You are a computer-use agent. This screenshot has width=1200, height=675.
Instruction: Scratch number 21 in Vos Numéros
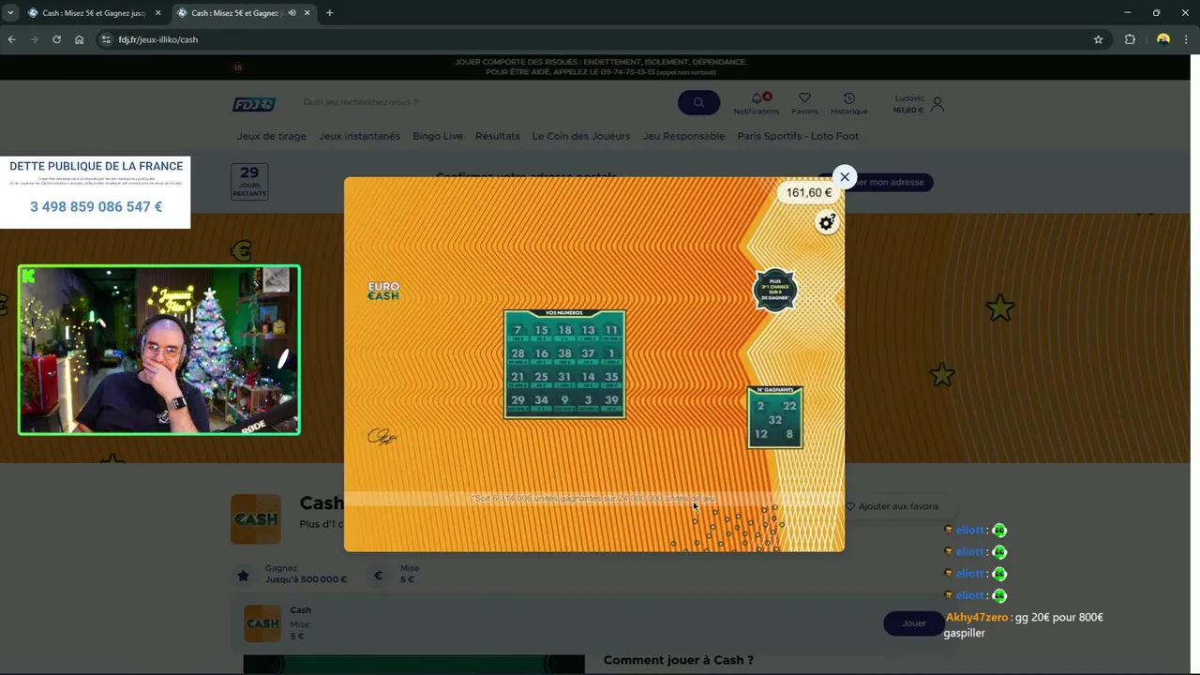click(517, 379)
